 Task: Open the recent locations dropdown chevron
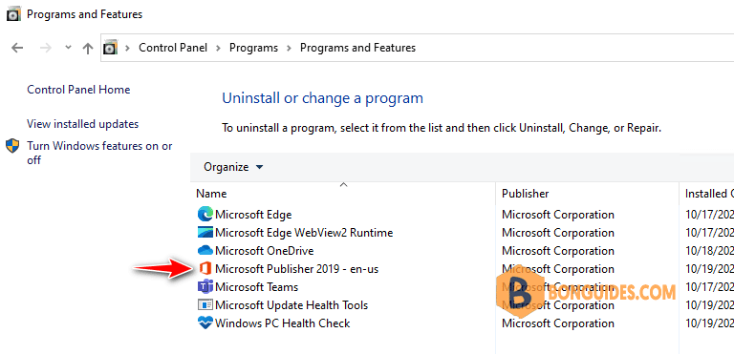coord(69,47)
